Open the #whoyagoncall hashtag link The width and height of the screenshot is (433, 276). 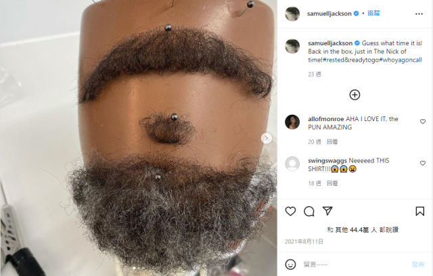click(x=401, y=60)
